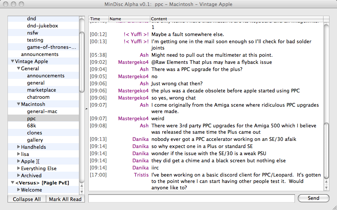Collapse the Macintosh category triangle

[19, 104]
